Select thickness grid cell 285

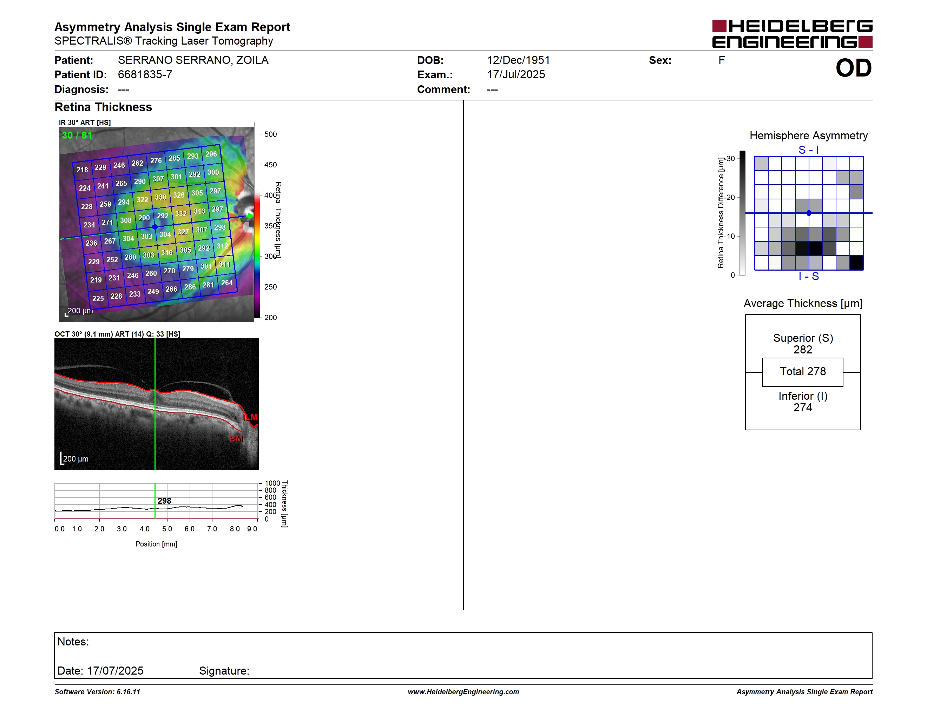click(x=174, y=158)
